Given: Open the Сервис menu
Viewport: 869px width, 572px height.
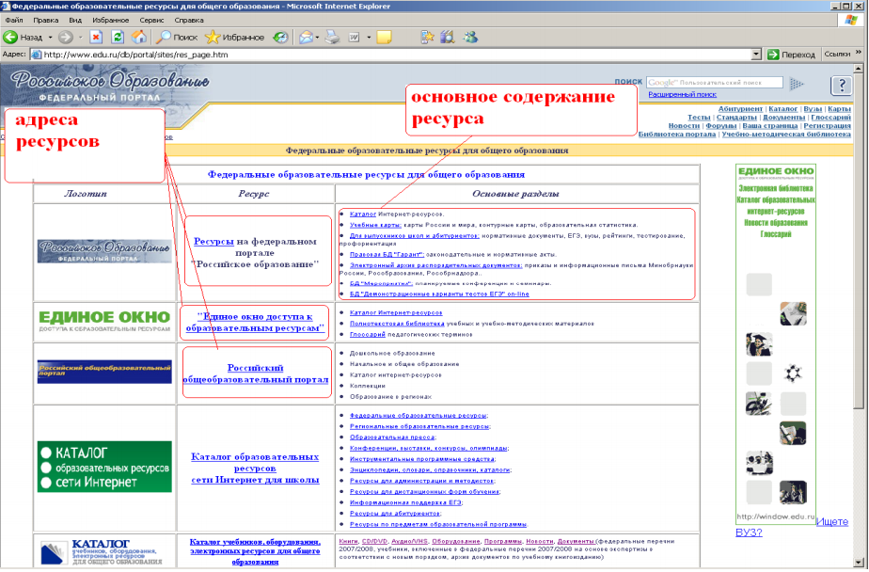Looking at the screenshot, I should (151, 20).
